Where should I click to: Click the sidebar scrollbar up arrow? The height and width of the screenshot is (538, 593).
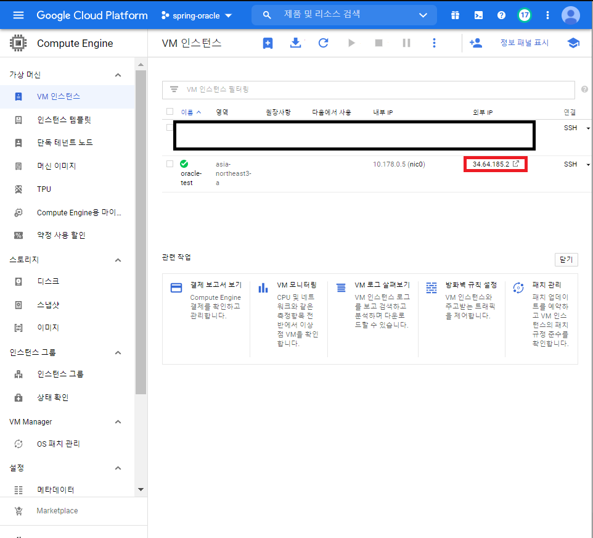click(141, 65)
